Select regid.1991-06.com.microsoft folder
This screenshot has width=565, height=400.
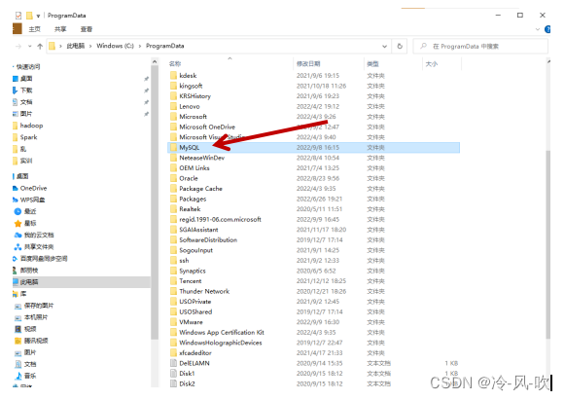click(220, 219)
